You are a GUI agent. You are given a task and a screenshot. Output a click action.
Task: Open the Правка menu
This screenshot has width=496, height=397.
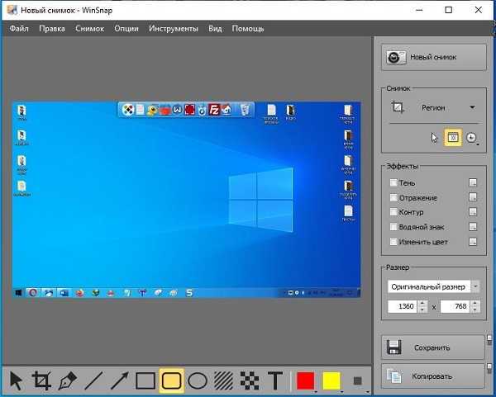[52, 29]
